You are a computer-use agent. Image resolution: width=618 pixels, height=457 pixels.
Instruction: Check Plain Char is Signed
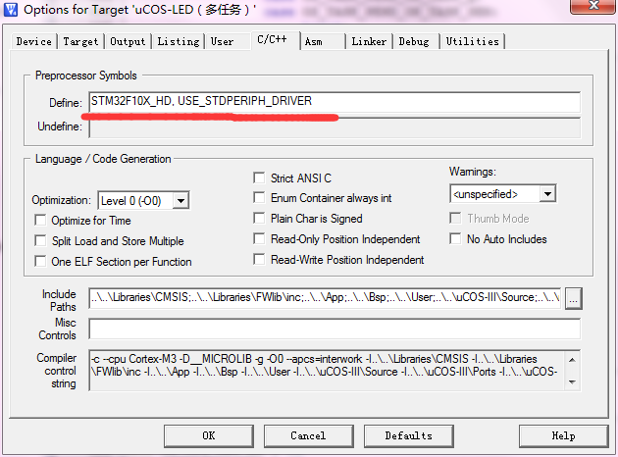coord(260,219)
